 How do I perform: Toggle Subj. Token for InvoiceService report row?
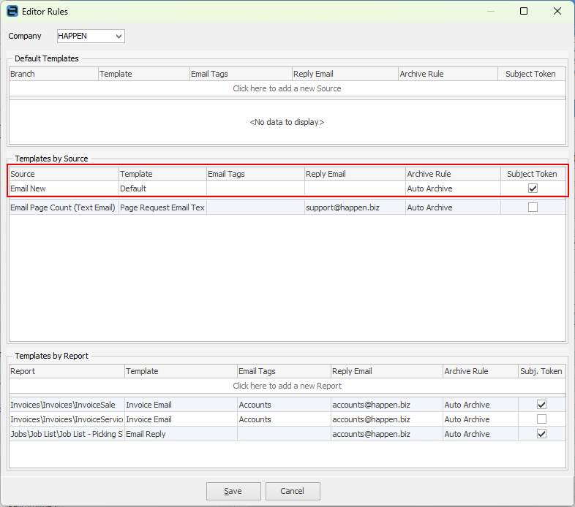pos(541,419)
